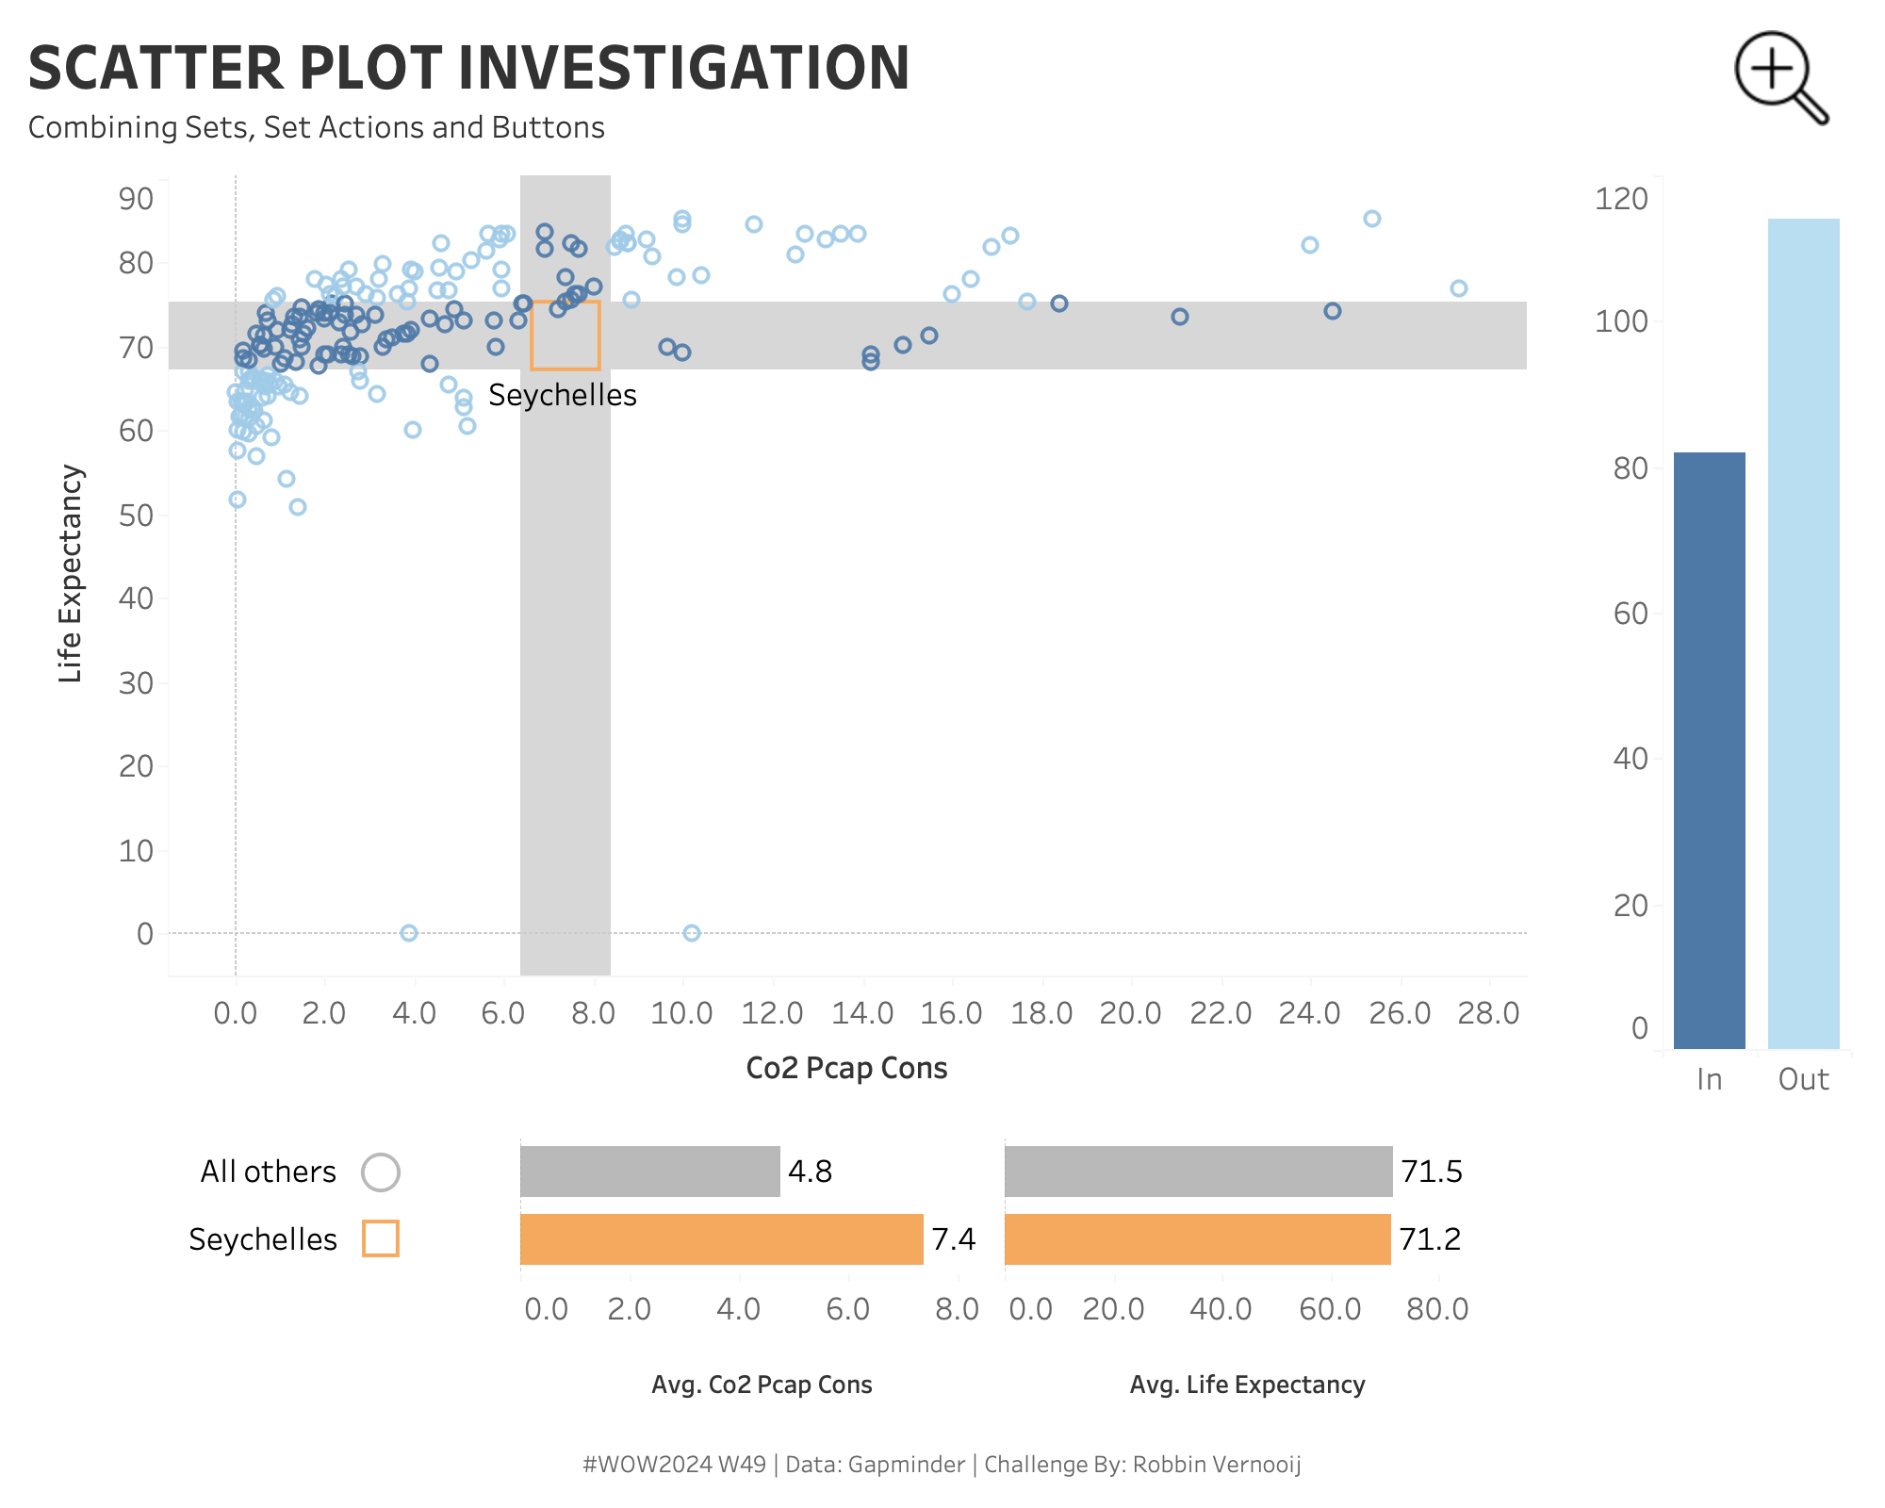Click the orange Seychelles legend square
1885x1508 pixels.
coord(381,1238)
